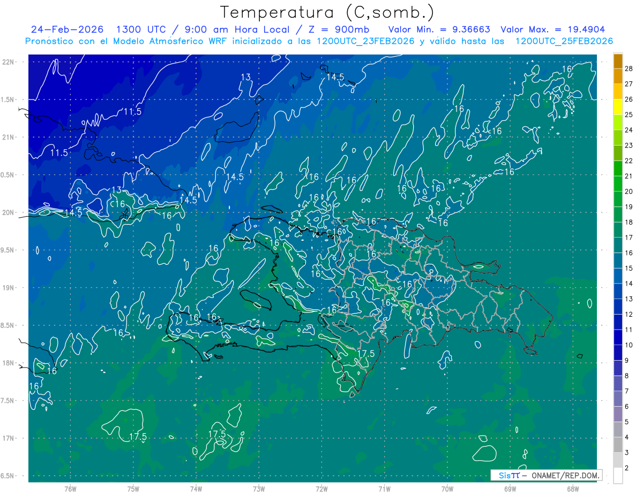Click the color bar legend value 23
The image size is (643, 496).
point(629,145)
